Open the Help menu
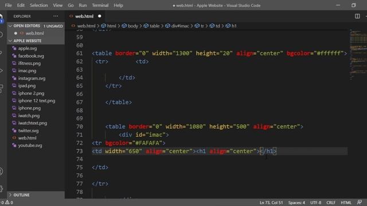 pos(118,5)
